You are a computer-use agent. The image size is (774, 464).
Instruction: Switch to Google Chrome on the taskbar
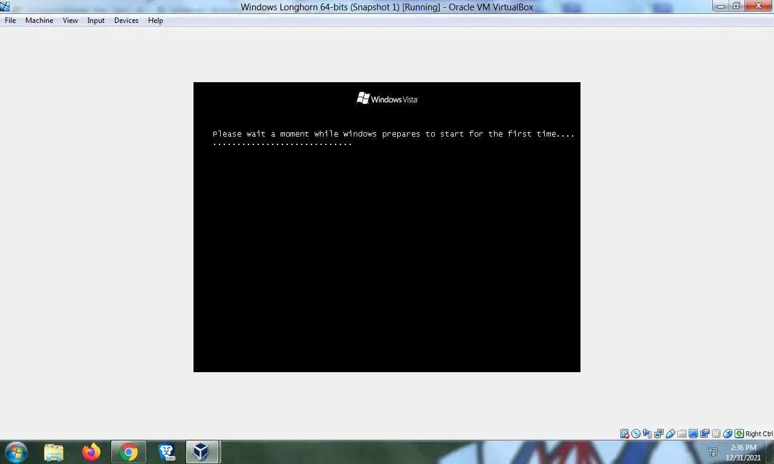click(x=129, y=452)
